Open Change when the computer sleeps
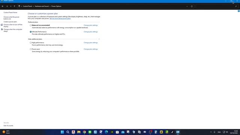Screen dimensions: 240x135 coord(13,30)
